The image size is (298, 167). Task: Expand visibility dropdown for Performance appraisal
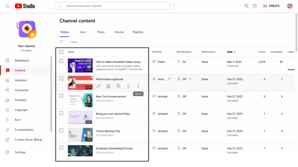pyautogui.click(x=169, y=79)
